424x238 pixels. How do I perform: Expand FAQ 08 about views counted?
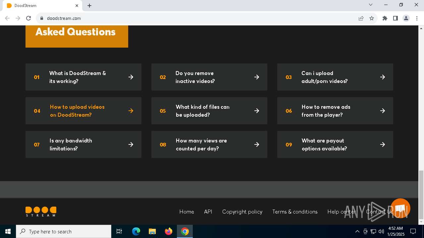(x=209, y=144)
